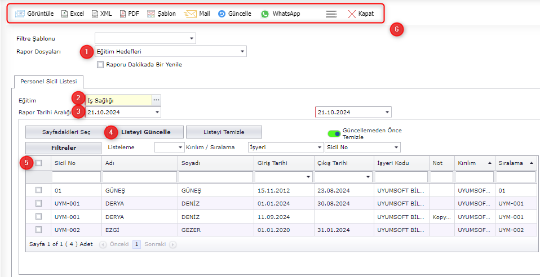
Task: Sort by Kırılım column arrow
Action: [490, 163]
